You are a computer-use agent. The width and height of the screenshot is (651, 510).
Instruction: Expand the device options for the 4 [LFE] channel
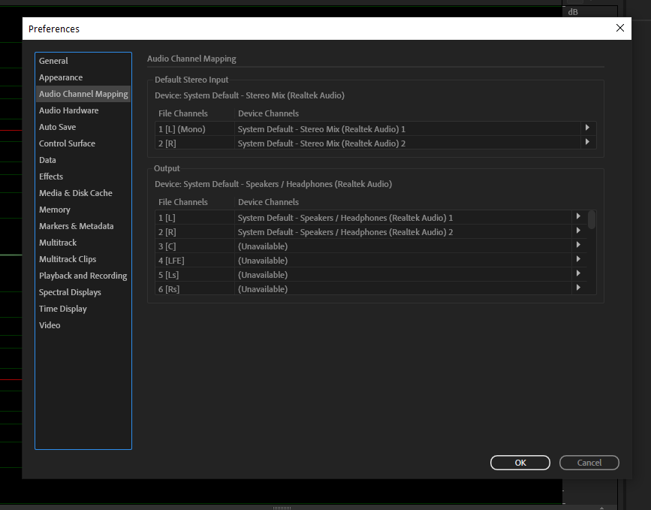click(577, 260)
